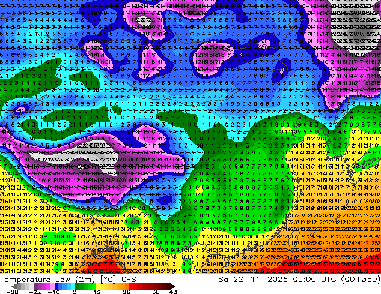Click the 38 legend label
The height and width of the screenshot is (294, 381).
pyautogui.click(x=156, y=292)
